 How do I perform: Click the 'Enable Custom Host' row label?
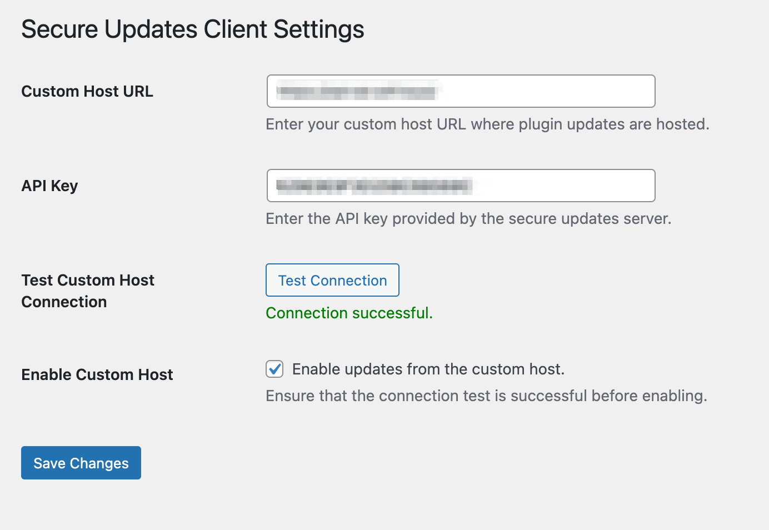click(x=97, y=374)
